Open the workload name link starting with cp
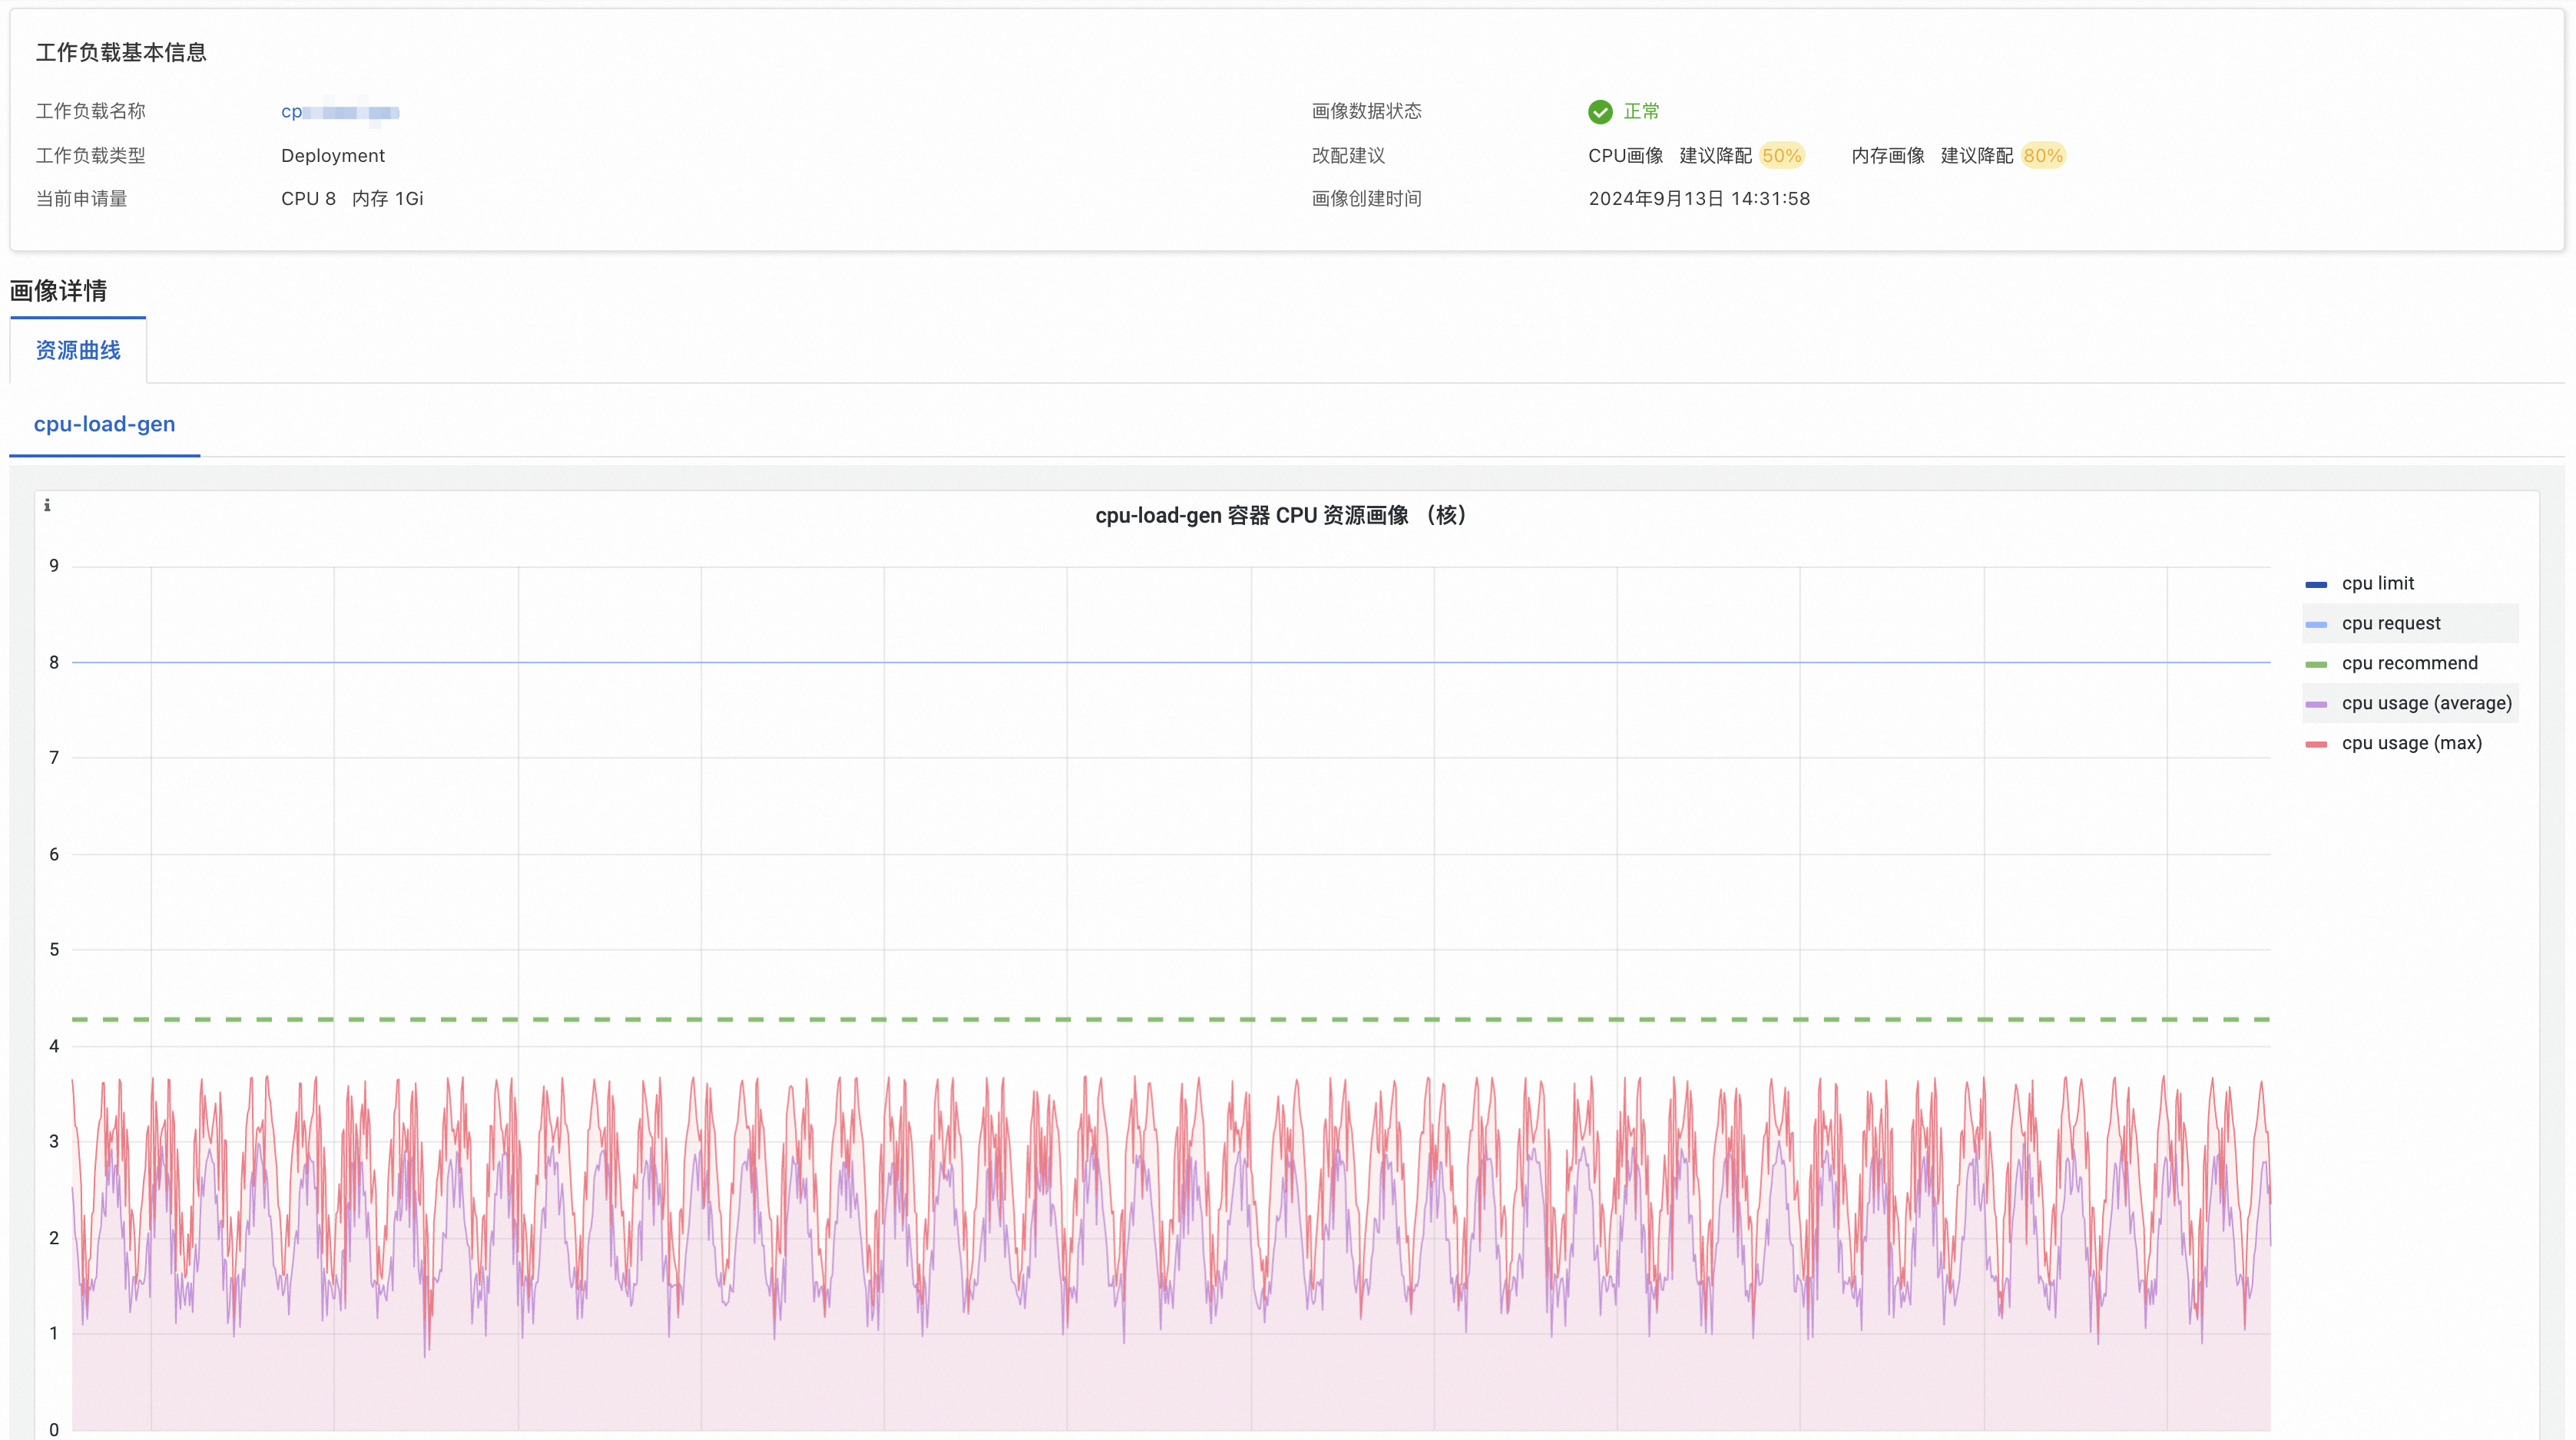Image resolution: width=2576 pixels, height=1440 pixels. (340, 112)
